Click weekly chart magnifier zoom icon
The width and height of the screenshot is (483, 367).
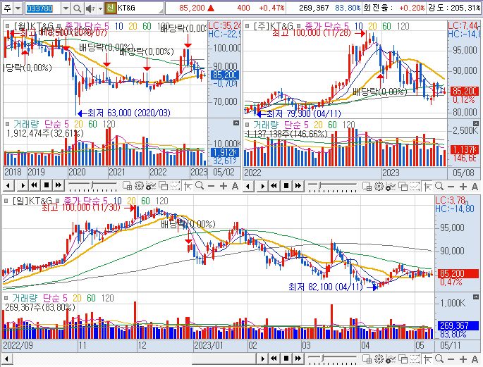pyautogui.click(x=439, y=186)
